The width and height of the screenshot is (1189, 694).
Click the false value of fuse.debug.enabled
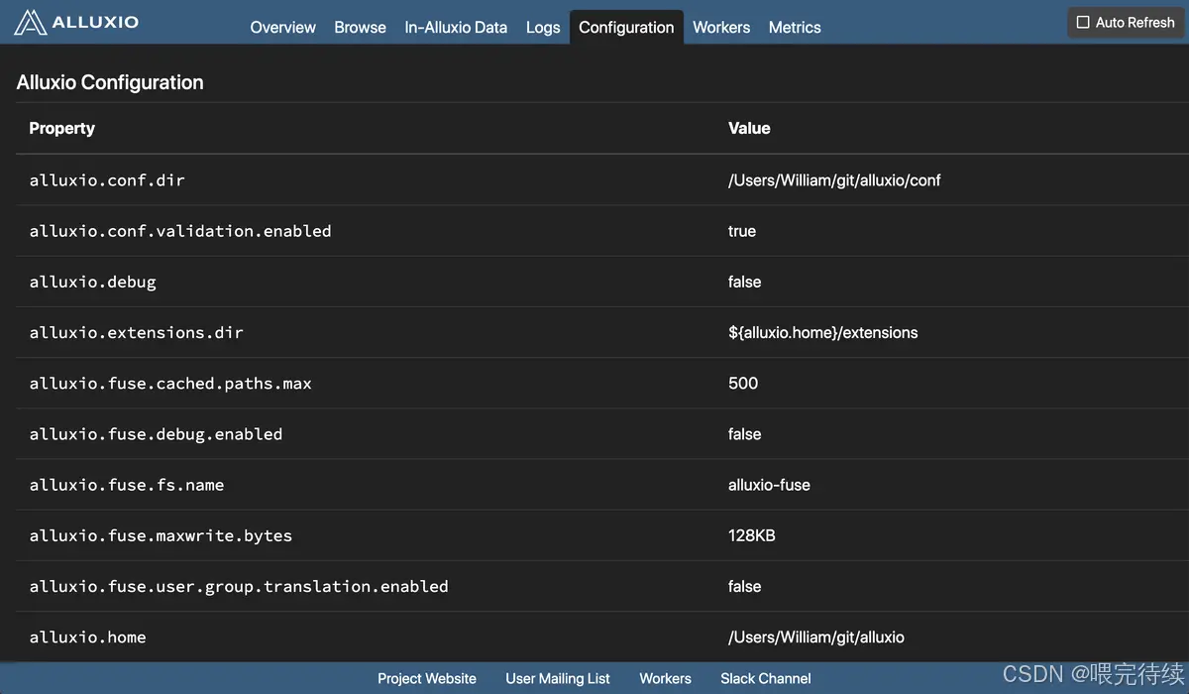pos(745,434)
